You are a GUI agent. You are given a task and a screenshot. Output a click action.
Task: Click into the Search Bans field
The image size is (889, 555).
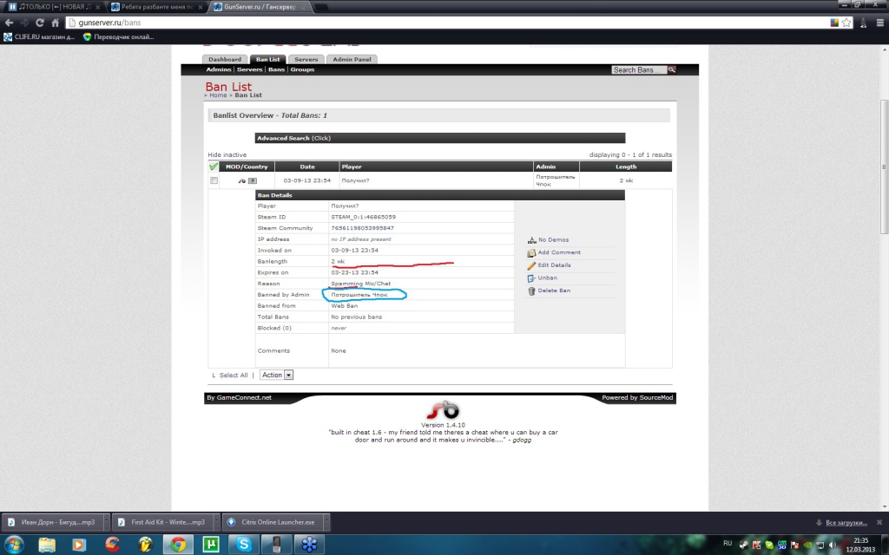coord(639,69)
